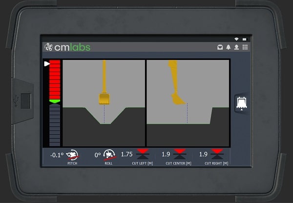Click the Wi-Fi status icon
The width and height of the screenshot is (293, 203).
236,39
